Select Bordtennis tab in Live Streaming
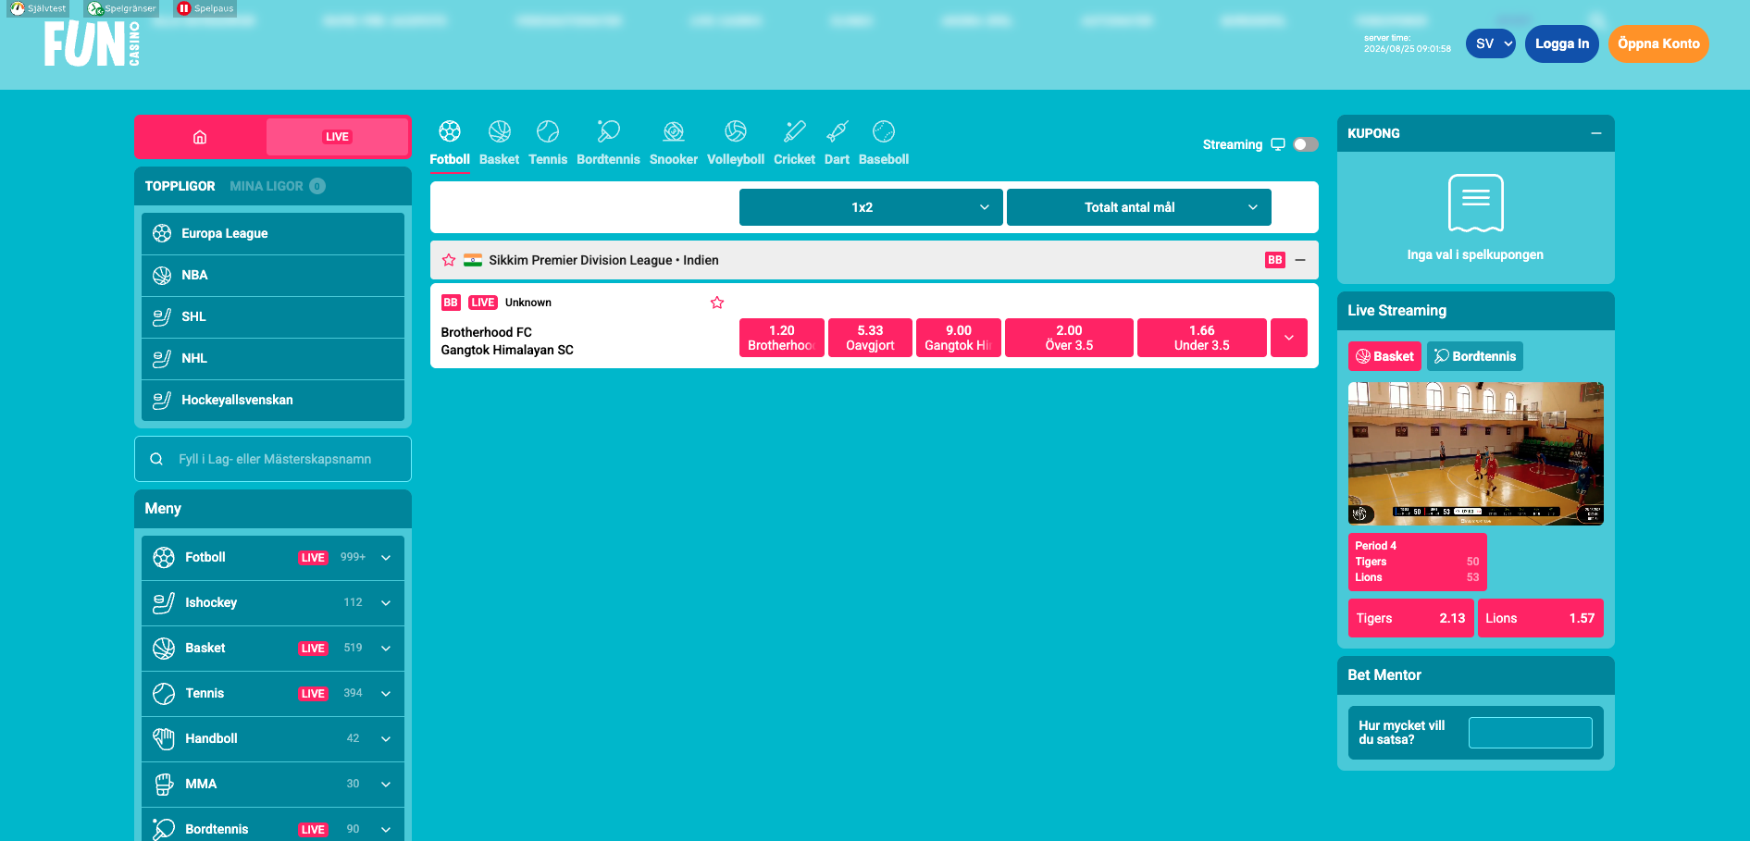Viewport: 1750px width, 841px height. coord(1475,356)
